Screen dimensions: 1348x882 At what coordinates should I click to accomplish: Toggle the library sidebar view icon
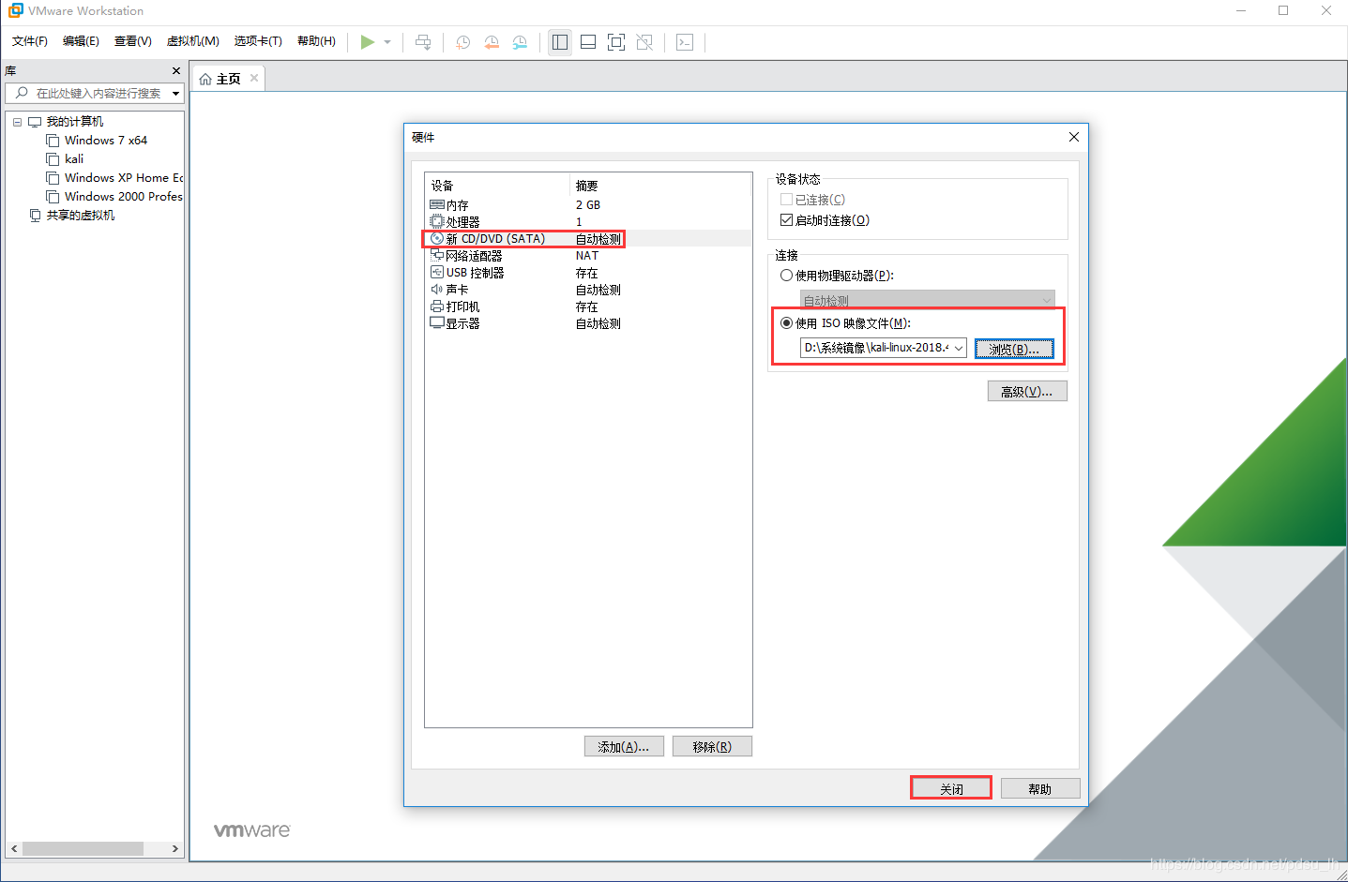pyautogui.click(x=560, y=42)
